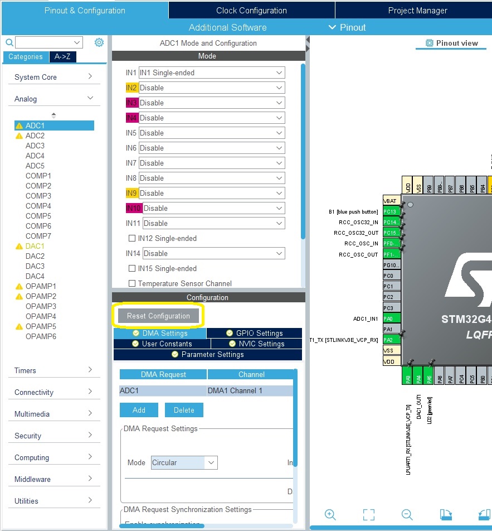Open the gear settings next to the search box

tap(99, 42)
